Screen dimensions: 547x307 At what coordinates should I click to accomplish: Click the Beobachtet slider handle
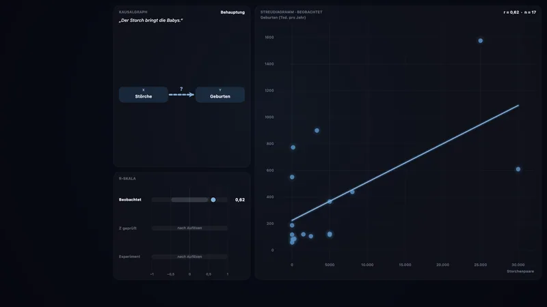click(x=213, y=200)
